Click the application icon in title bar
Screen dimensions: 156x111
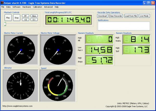2,3
